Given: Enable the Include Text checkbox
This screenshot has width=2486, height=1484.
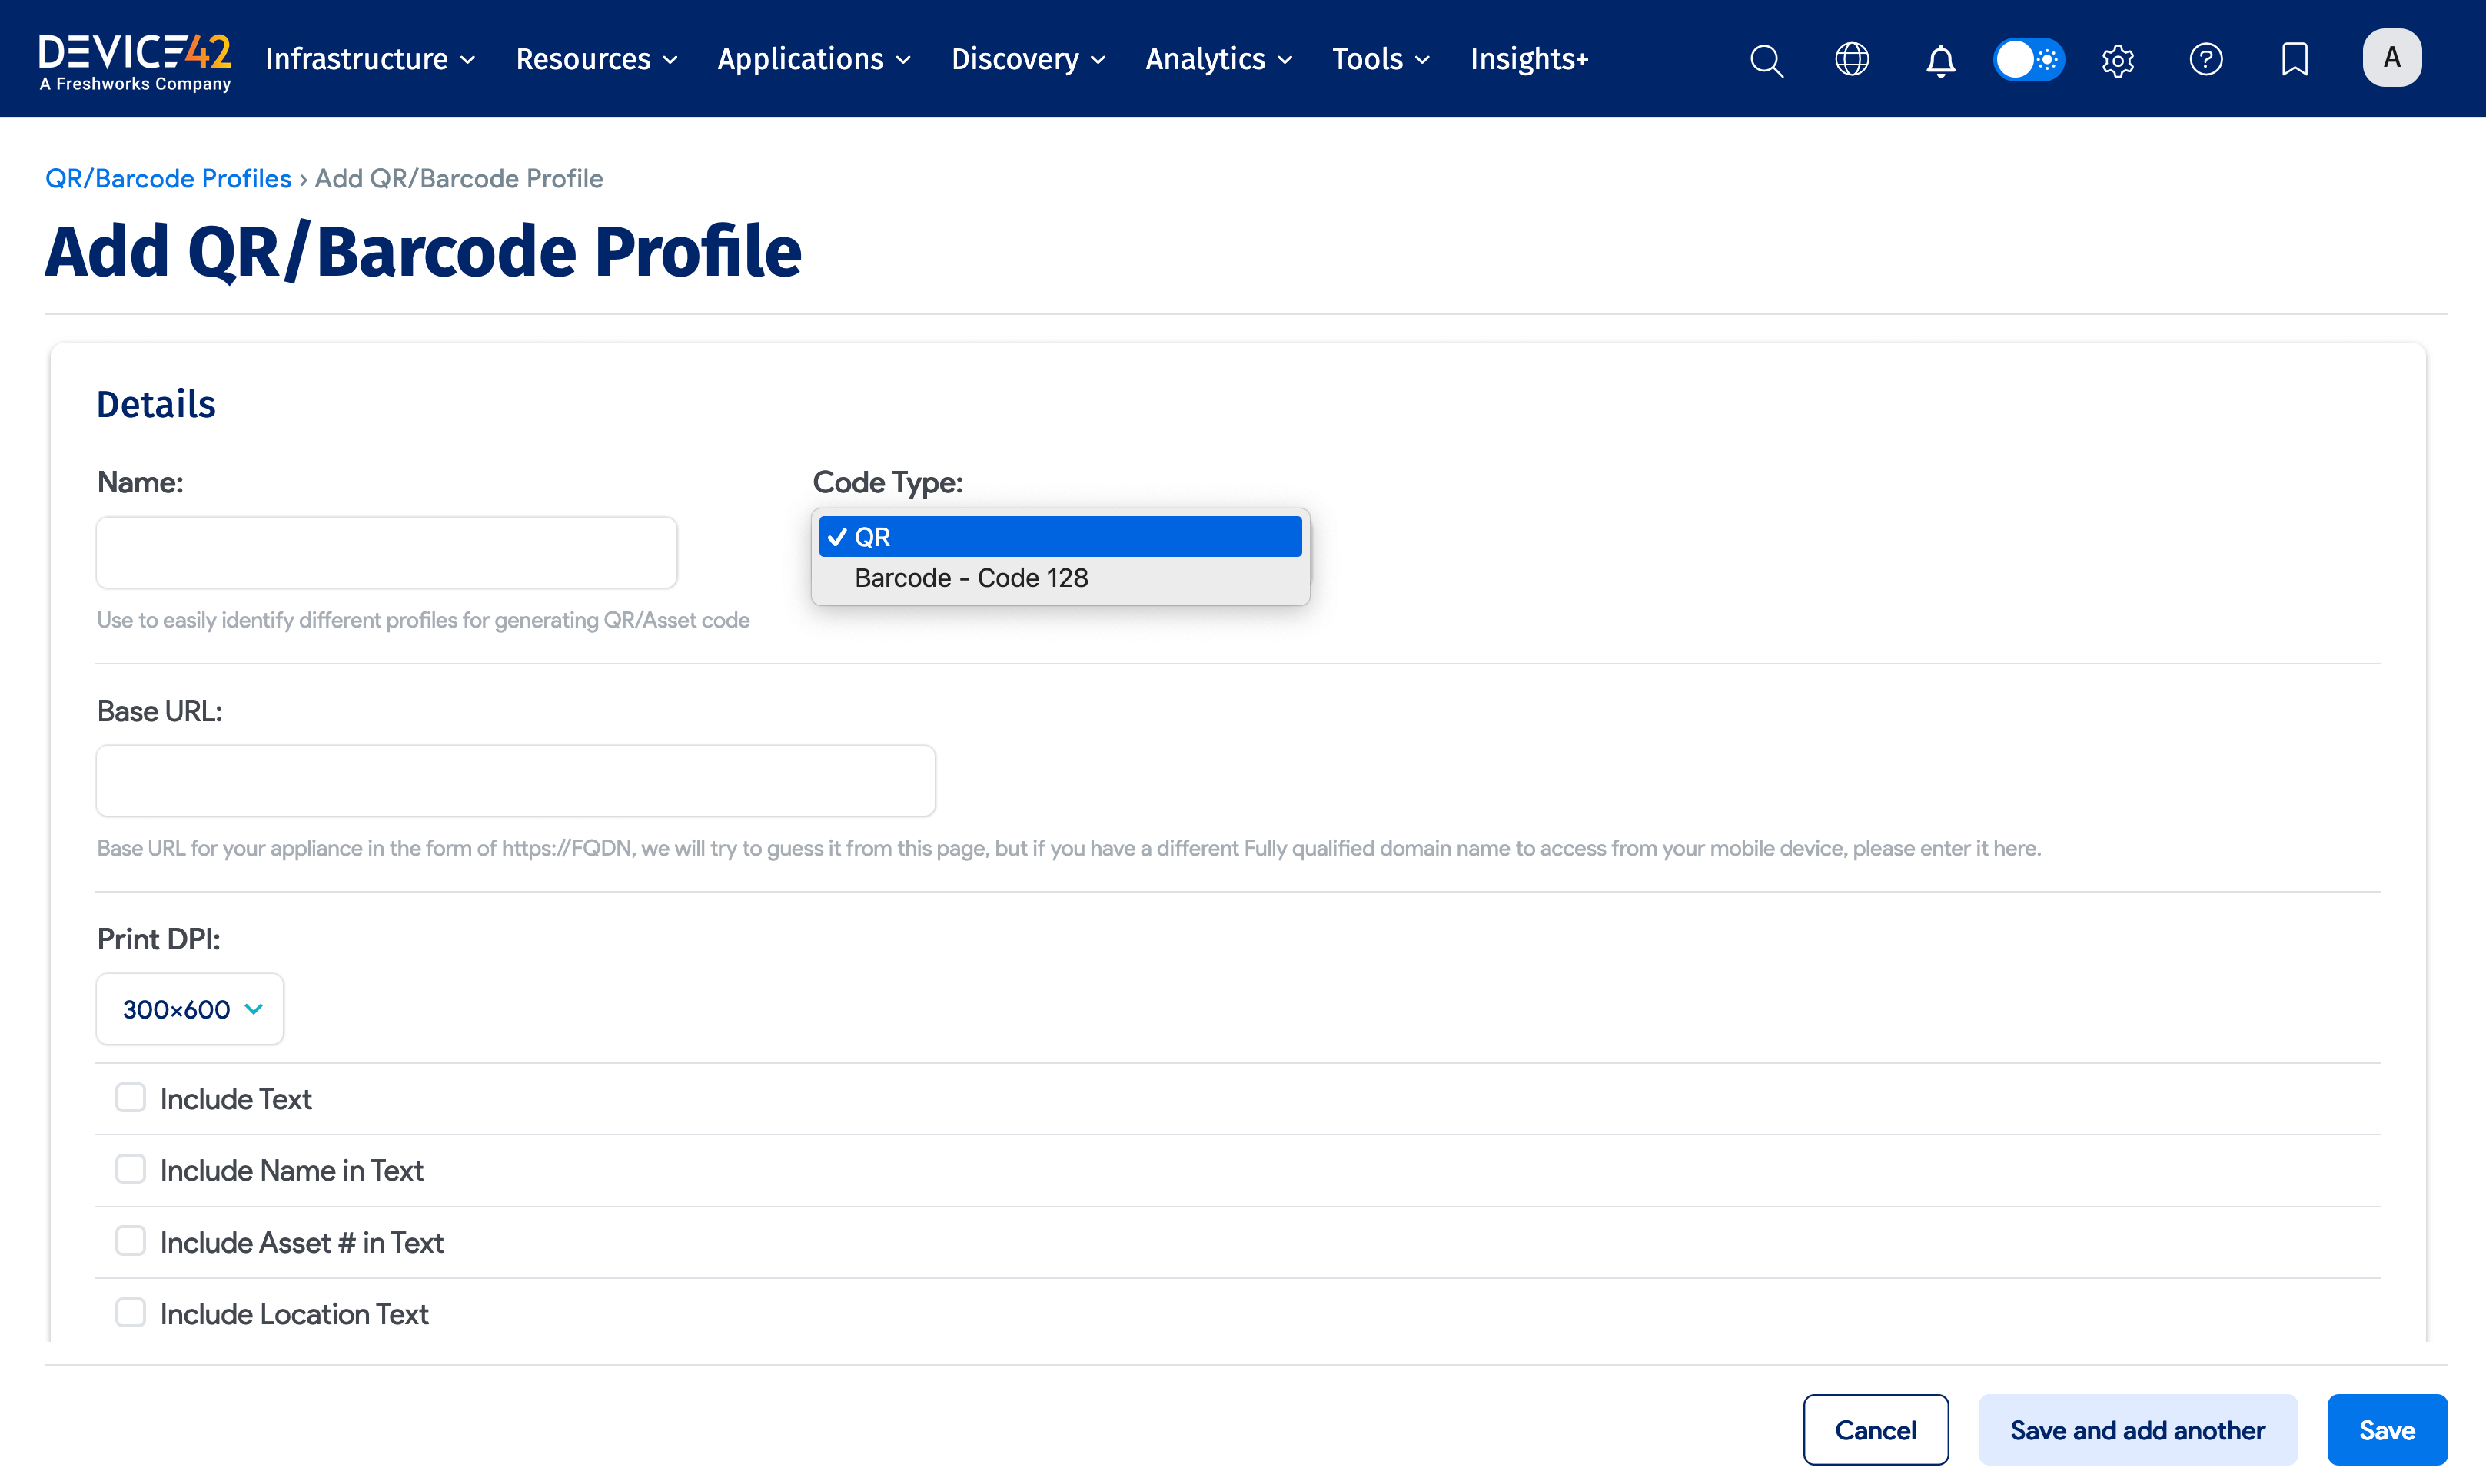Looking at the screenshot, I should [x=130, y=1097].
